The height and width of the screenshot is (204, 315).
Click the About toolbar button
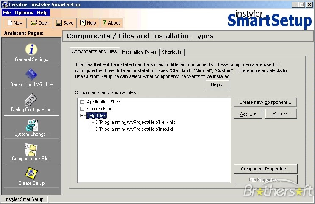tap(112, 23)
